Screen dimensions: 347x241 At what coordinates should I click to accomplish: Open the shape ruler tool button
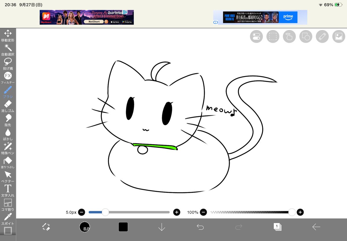[x=306, y=36]
